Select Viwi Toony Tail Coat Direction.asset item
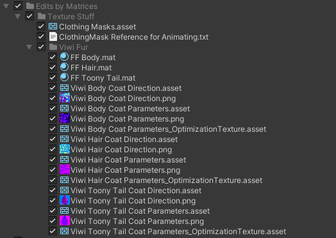The height and width of the screenshot is (238, 336). tap(136, 190)
